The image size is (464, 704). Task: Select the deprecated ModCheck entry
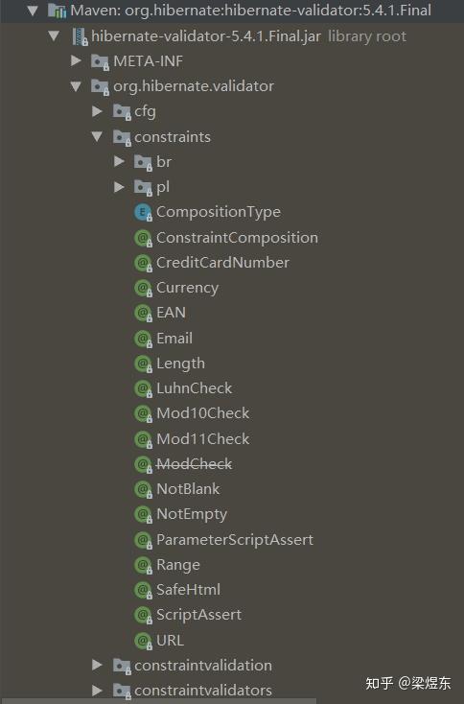click(x=194, y=464)
